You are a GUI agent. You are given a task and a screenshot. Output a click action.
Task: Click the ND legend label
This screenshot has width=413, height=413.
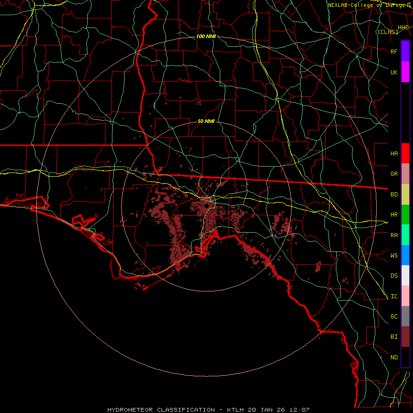pos(394,357)
